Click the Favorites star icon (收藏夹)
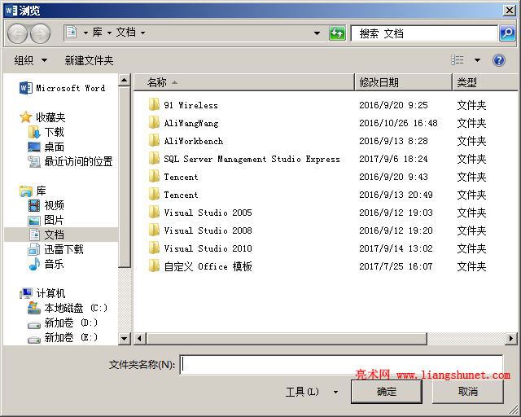The height and width of the screenshot is (417, 521). click(25, 117)
